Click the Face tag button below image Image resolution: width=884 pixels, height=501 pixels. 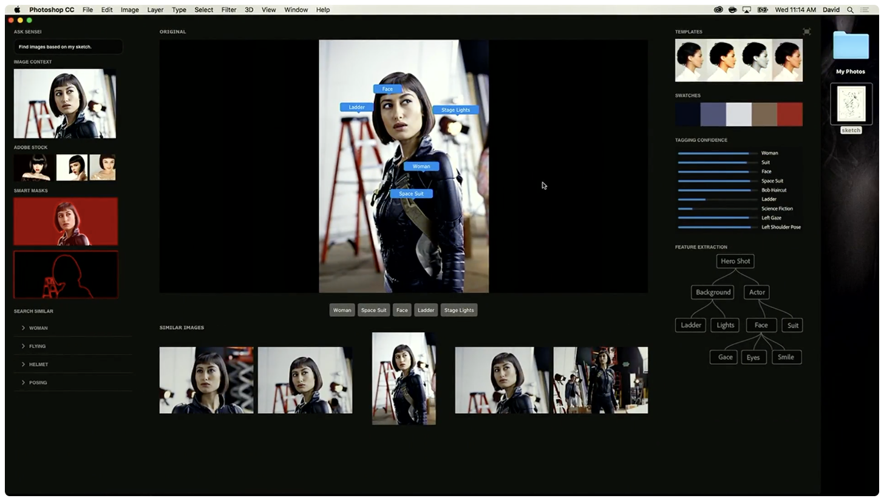click(402, 310)
